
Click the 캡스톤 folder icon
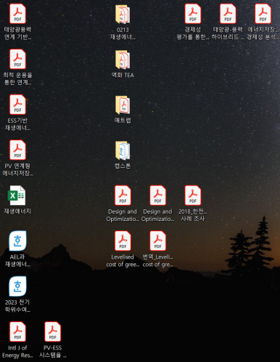(123, 150)
